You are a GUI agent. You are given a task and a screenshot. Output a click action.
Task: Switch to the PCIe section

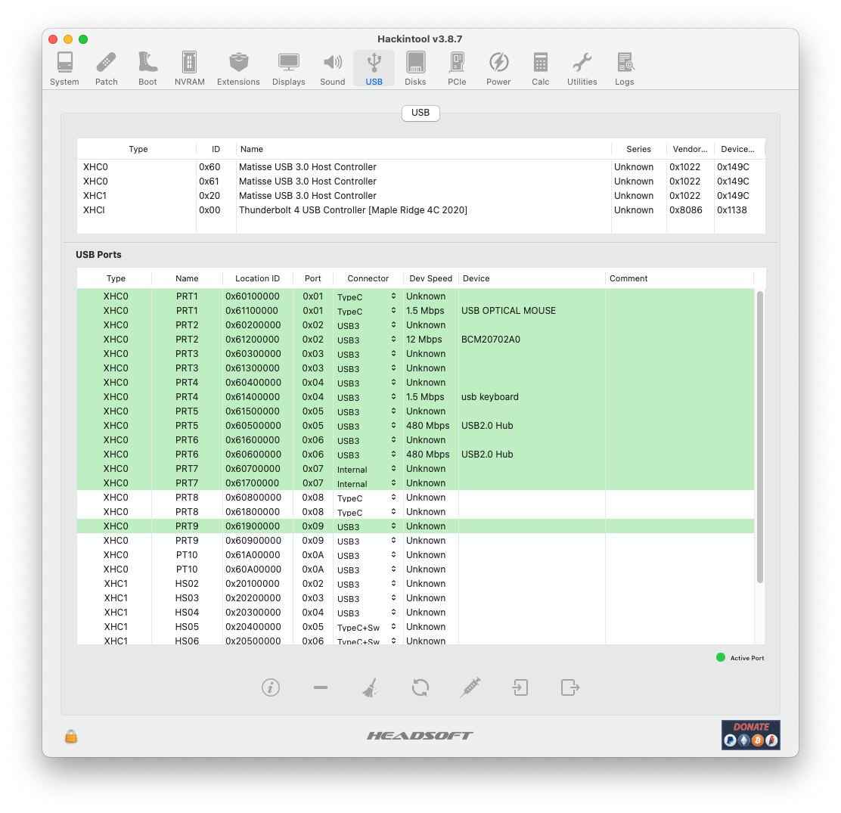pos(457,69)
